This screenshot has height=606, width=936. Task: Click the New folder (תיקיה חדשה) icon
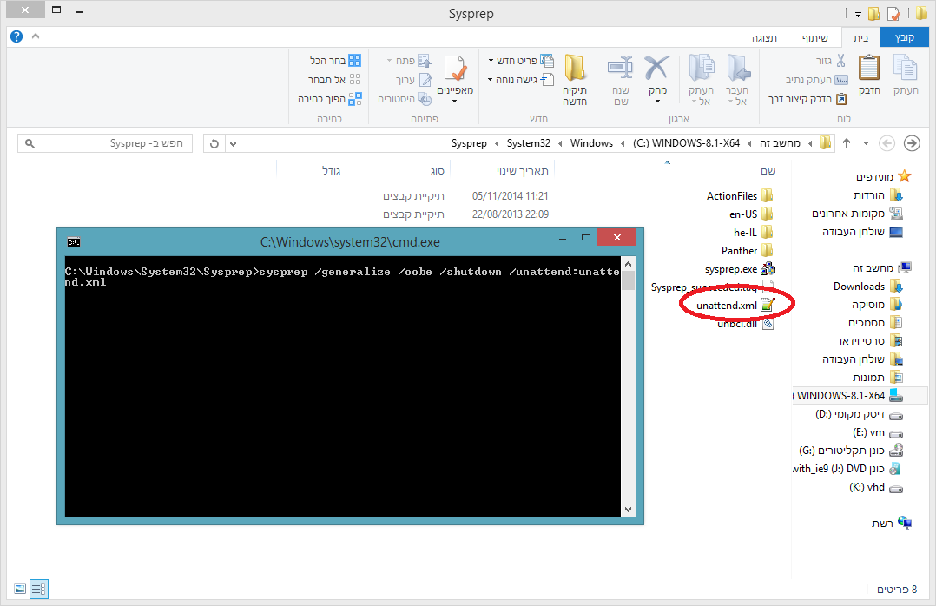point(575,68)
